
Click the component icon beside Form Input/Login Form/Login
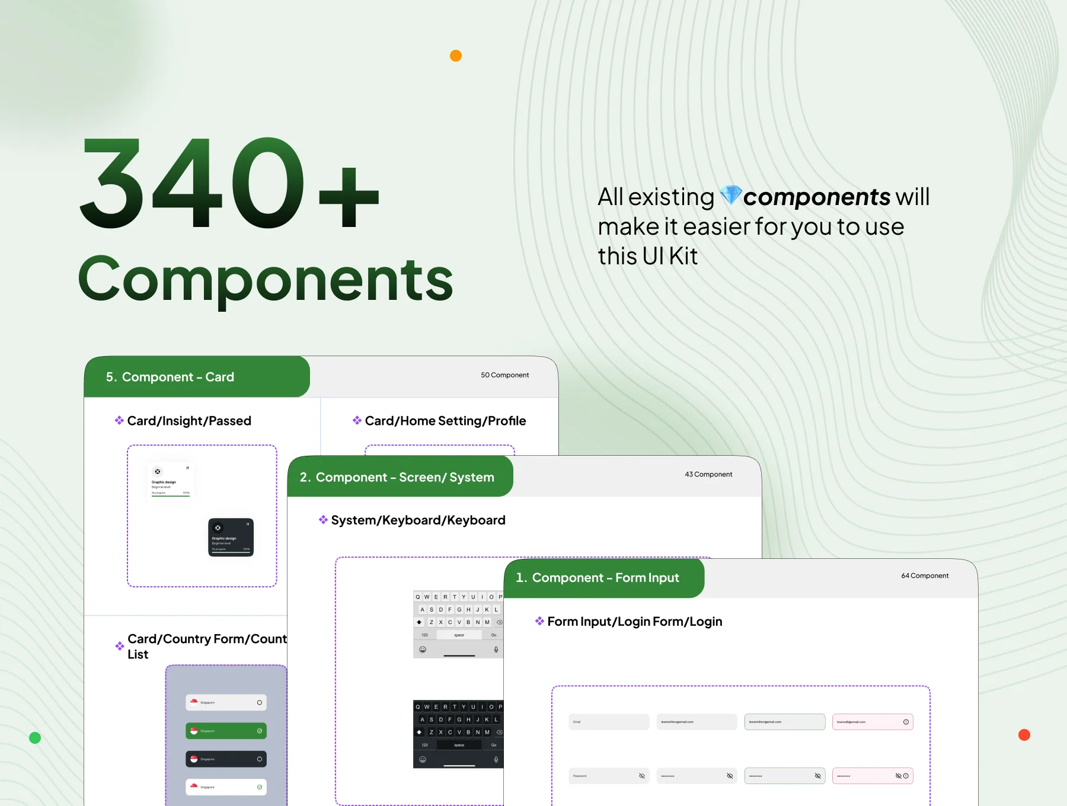click(539, 621)
